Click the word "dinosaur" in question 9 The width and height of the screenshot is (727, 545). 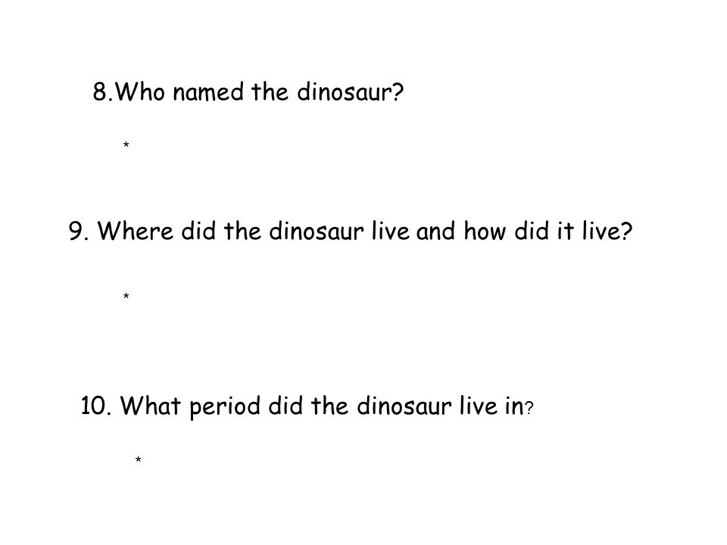coord(317,231)
